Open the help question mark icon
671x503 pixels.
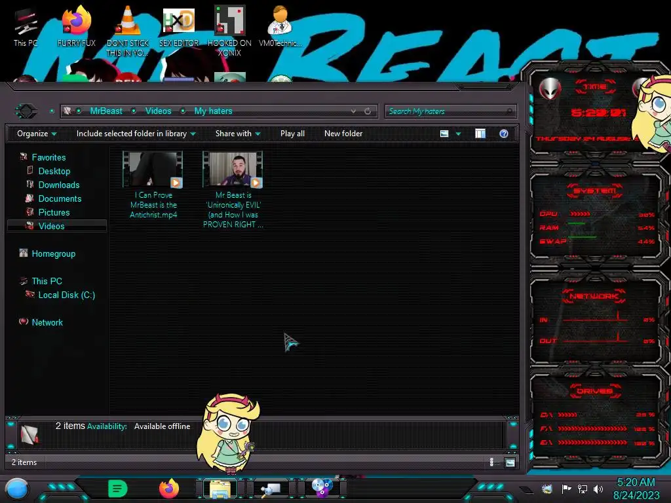point(504,134)
